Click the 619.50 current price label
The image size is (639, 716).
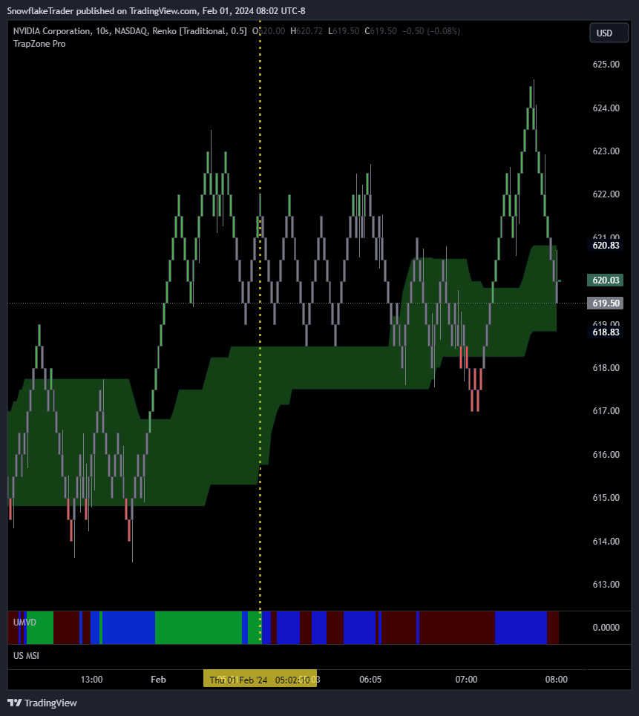(605, 303)
